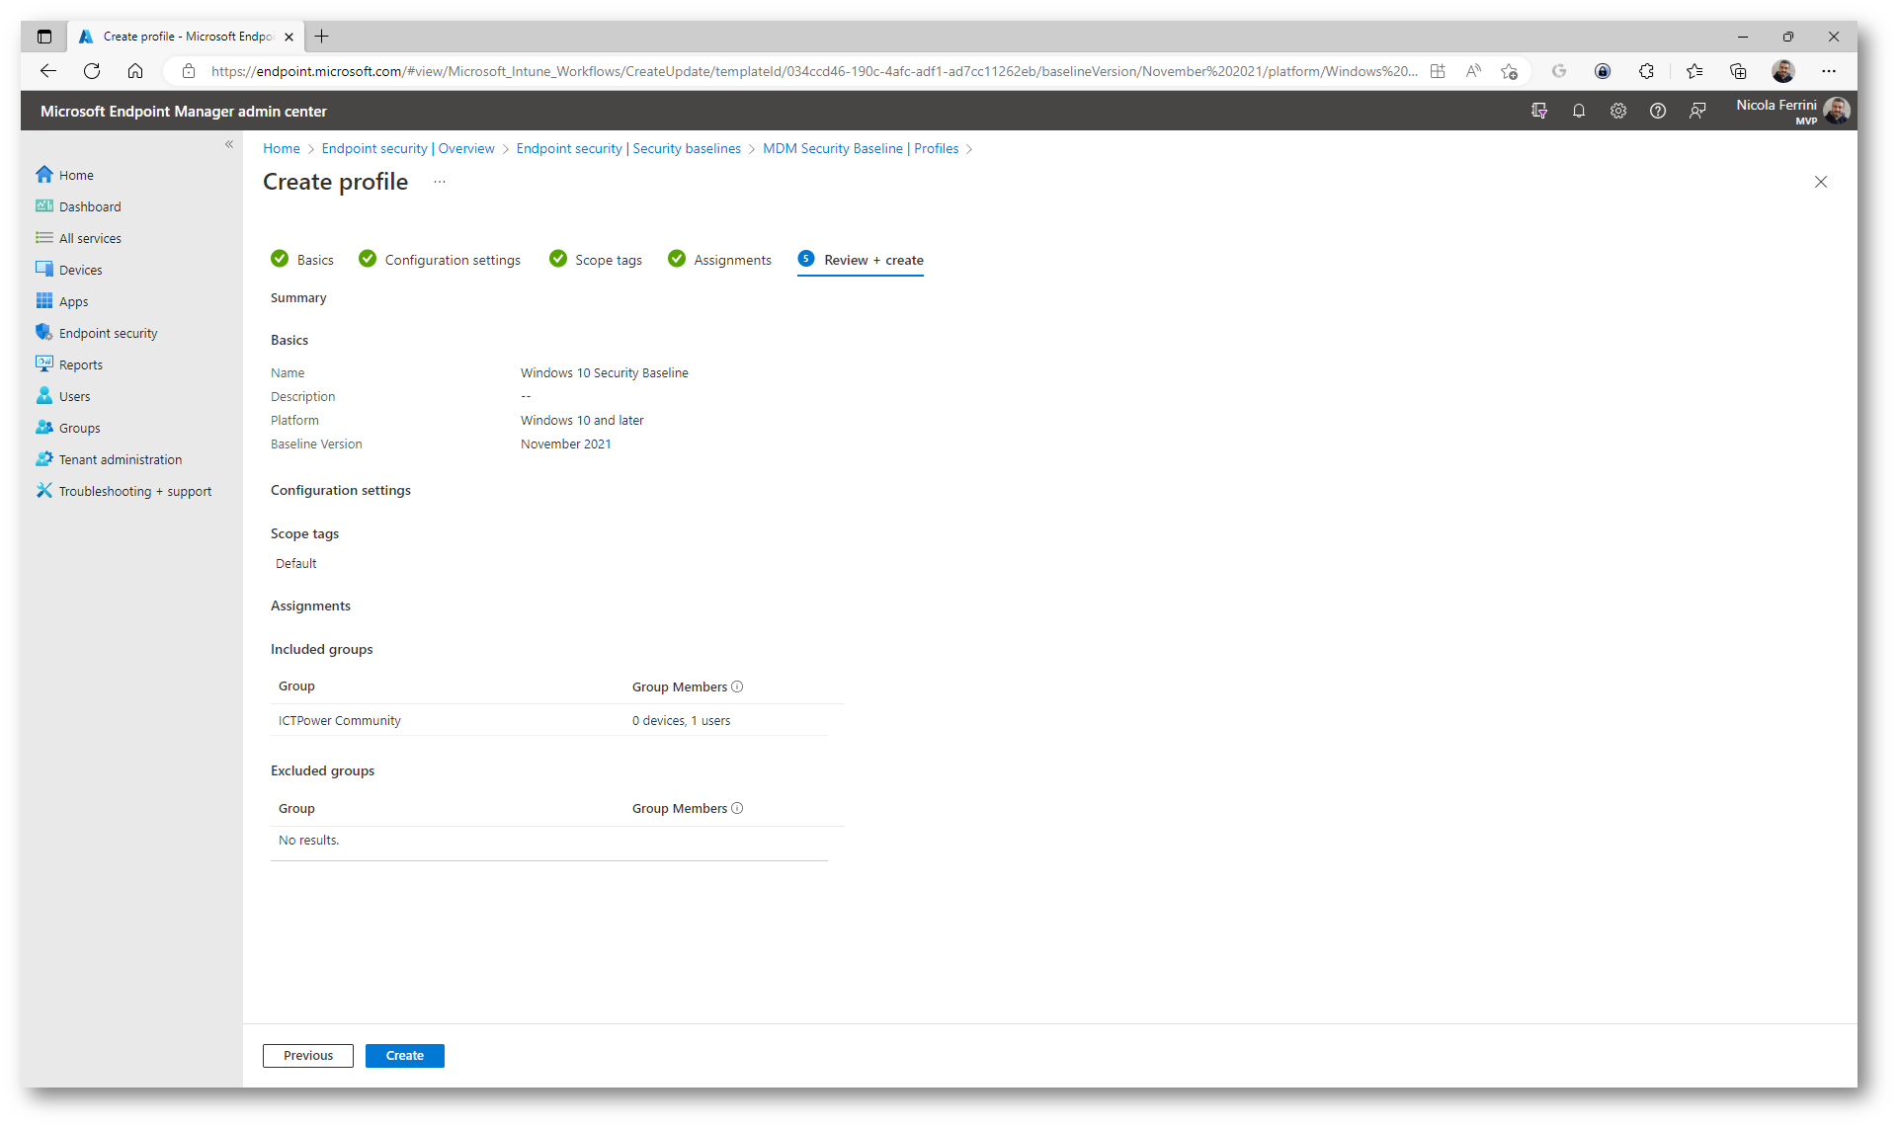Screen dimensions: 1899x1129
Task: Show info for Excluded groups Group Members
Action: (x=737, y=808)
